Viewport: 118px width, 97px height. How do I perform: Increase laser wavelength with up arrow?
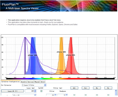pyautogui.click(x=35, y=90)
